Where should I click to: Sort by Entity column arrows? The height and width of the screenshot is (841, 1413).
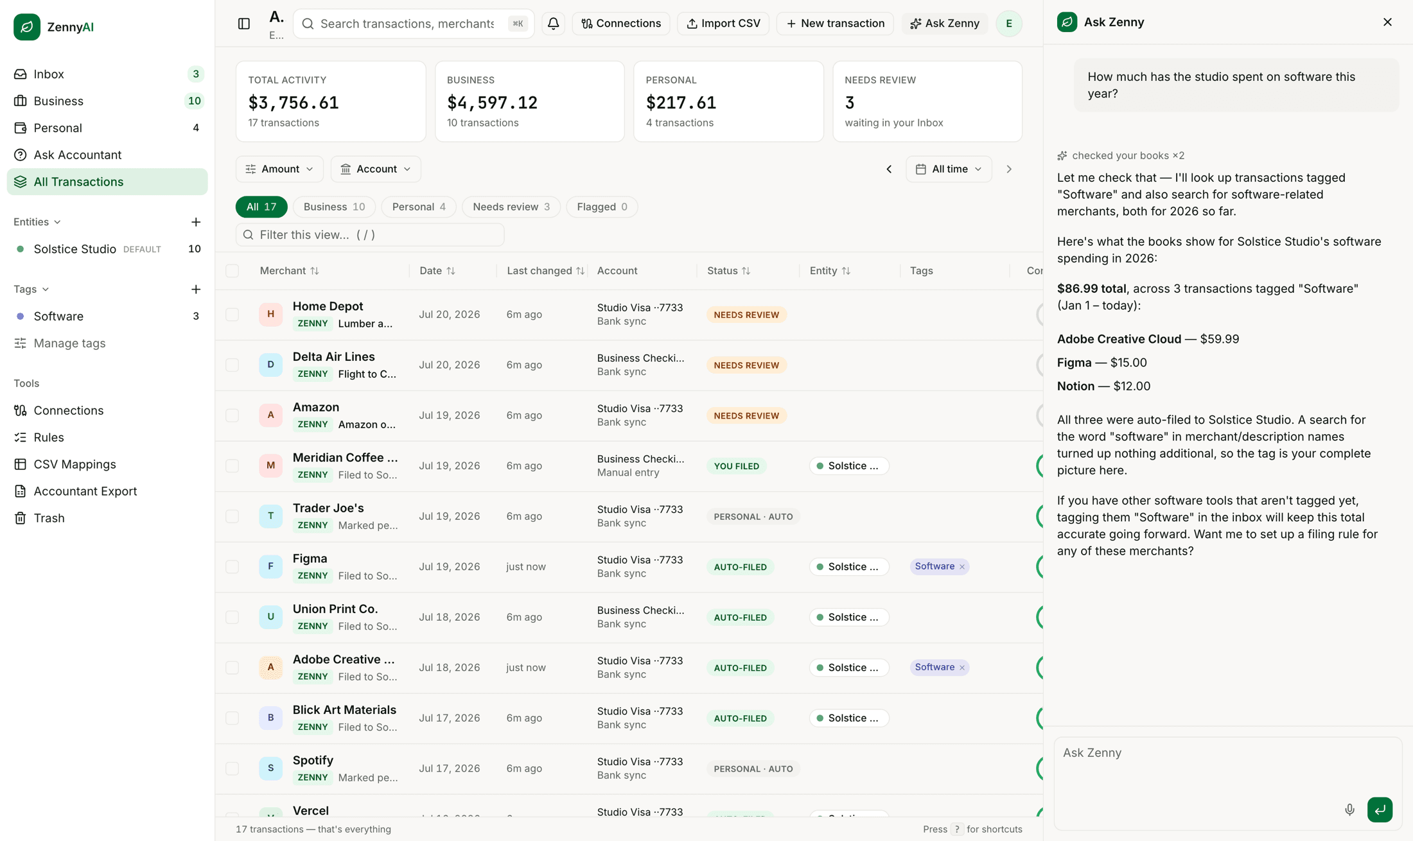coord(846,271)
